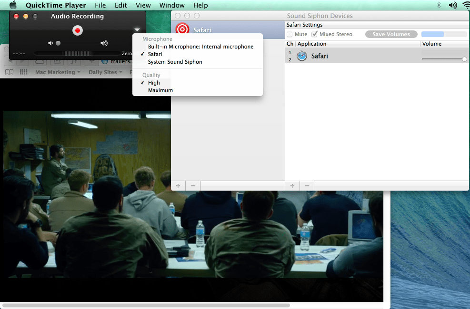Open the Edit menu
The height and width of the screenshot is (309, 470).
(x=120, y=5)
